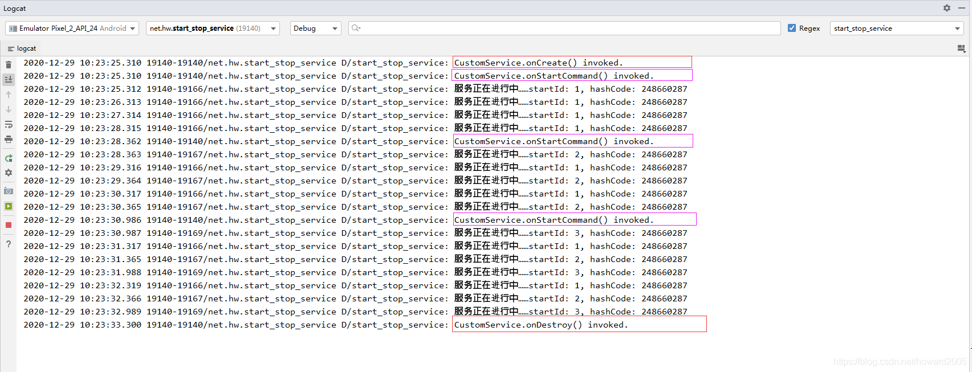The width and height of the screenshot is (972, 372).
Task: Click the 'CustomService.onDestroy() invoked.' log message
Action: coord(541,325)
